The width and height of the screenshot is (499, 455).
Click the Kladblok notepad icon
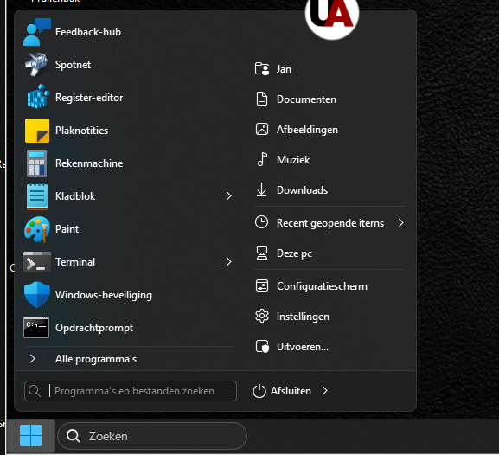(x=37, y=196)
